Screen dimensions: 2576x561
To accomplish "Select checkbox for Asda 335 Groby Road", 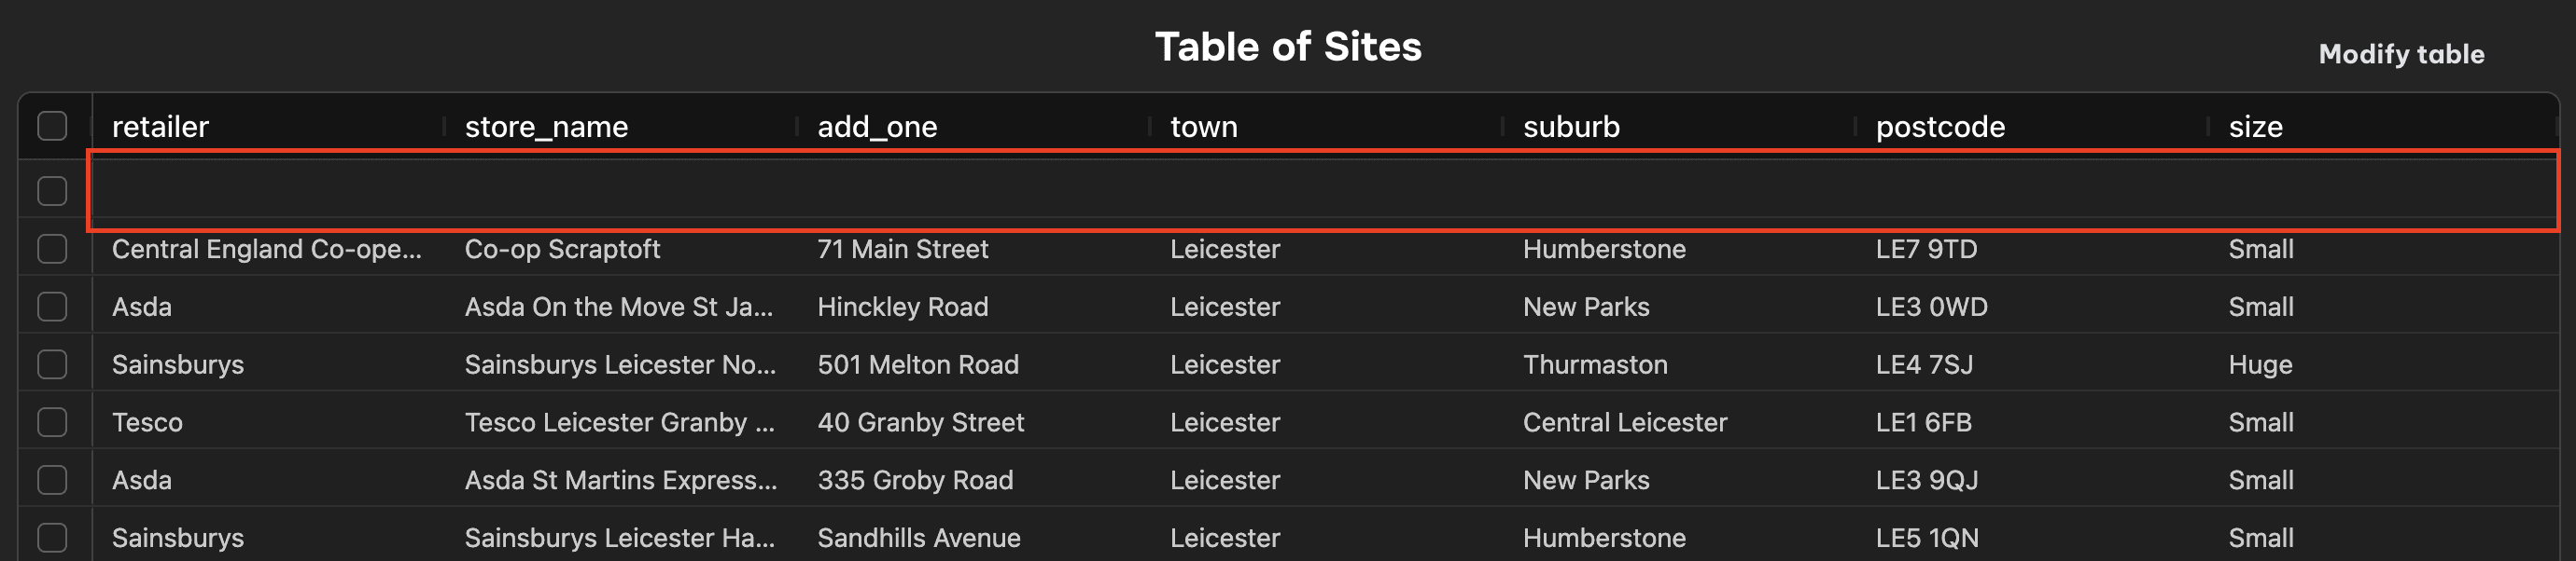I will tap(52, 480).
